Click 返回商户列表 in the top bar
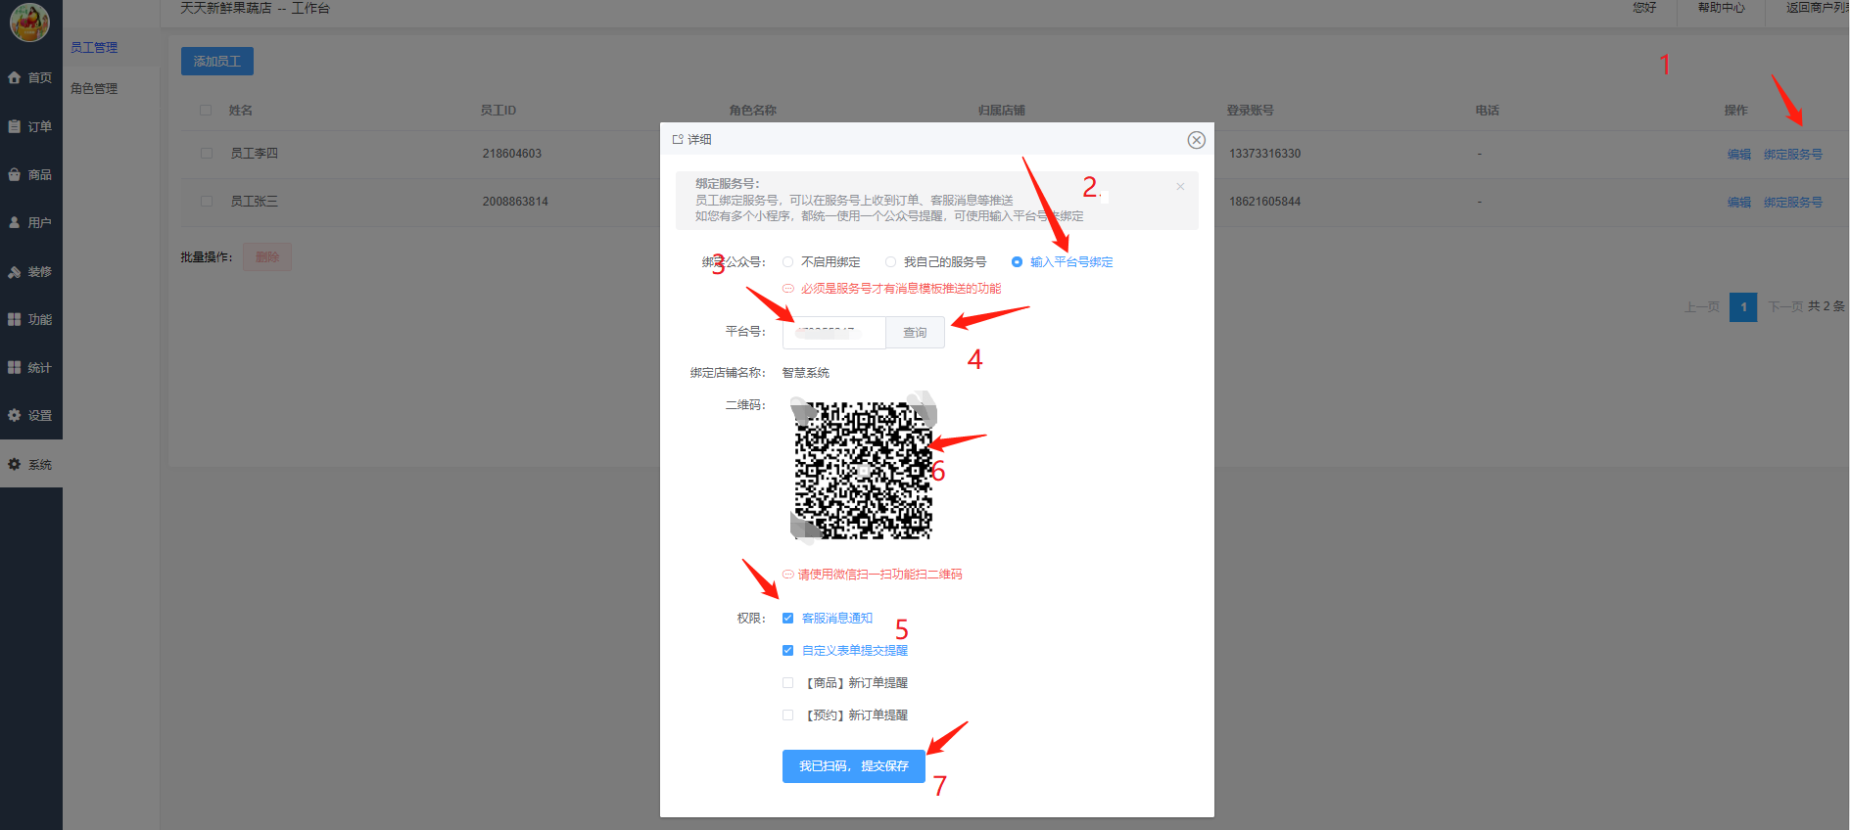The height and width of the screenshot is (830, 1850). (x=1818, y=7)
